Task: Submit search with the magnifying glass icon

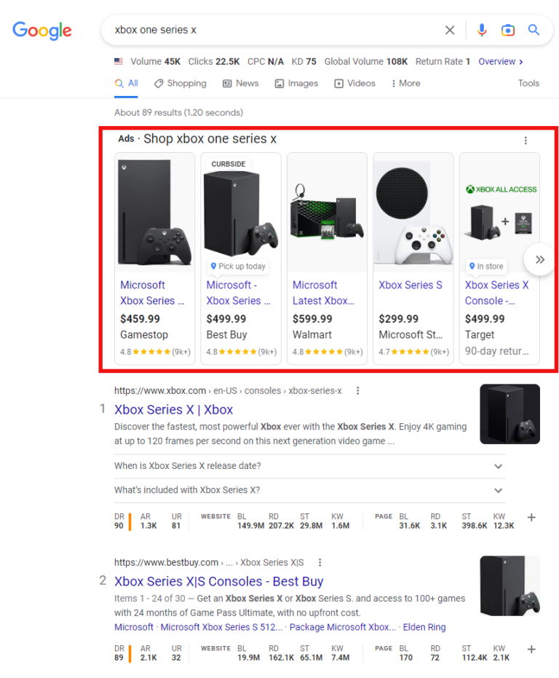Action: 534,30
